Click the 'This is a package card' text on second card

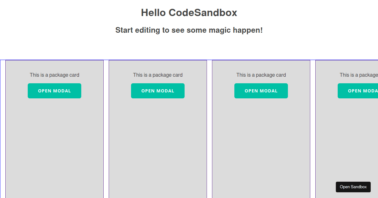(157, 75)
